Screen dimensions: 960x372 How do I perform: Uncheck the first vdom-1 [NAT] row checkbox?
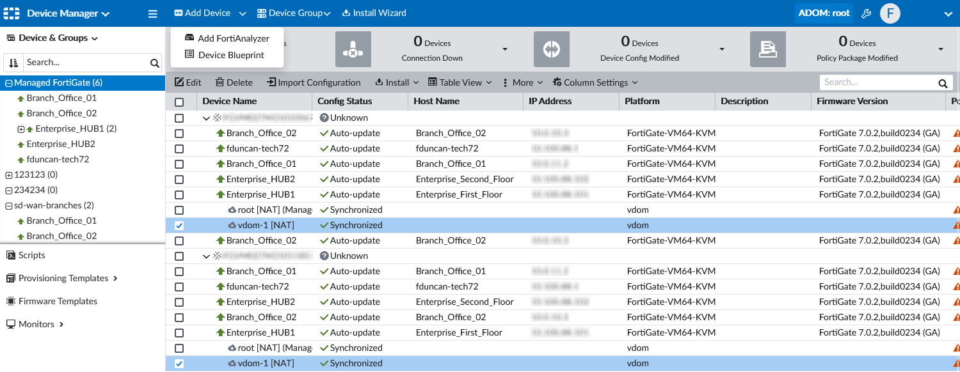pyautogui.click(x=179, y=226)
